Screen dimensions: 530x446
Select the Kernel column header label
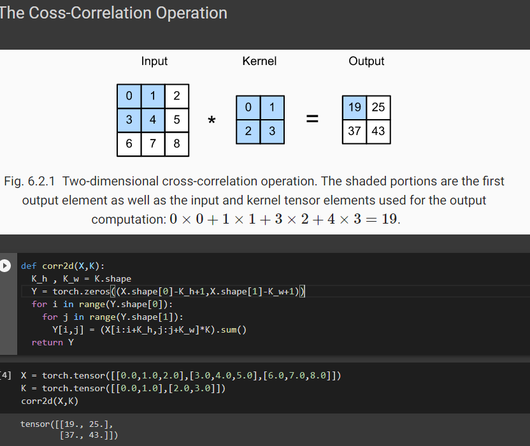point(259,61)
